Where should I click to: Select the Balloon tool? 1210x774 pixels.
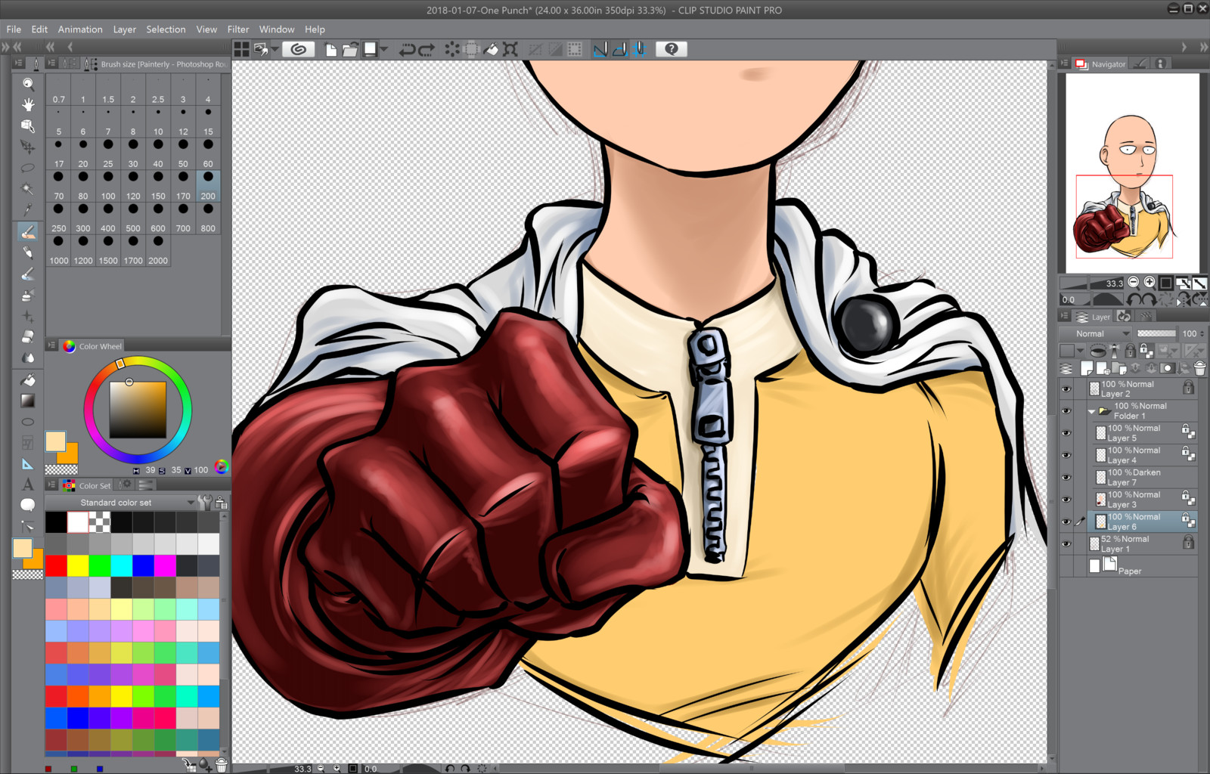(x=28, y=505)
